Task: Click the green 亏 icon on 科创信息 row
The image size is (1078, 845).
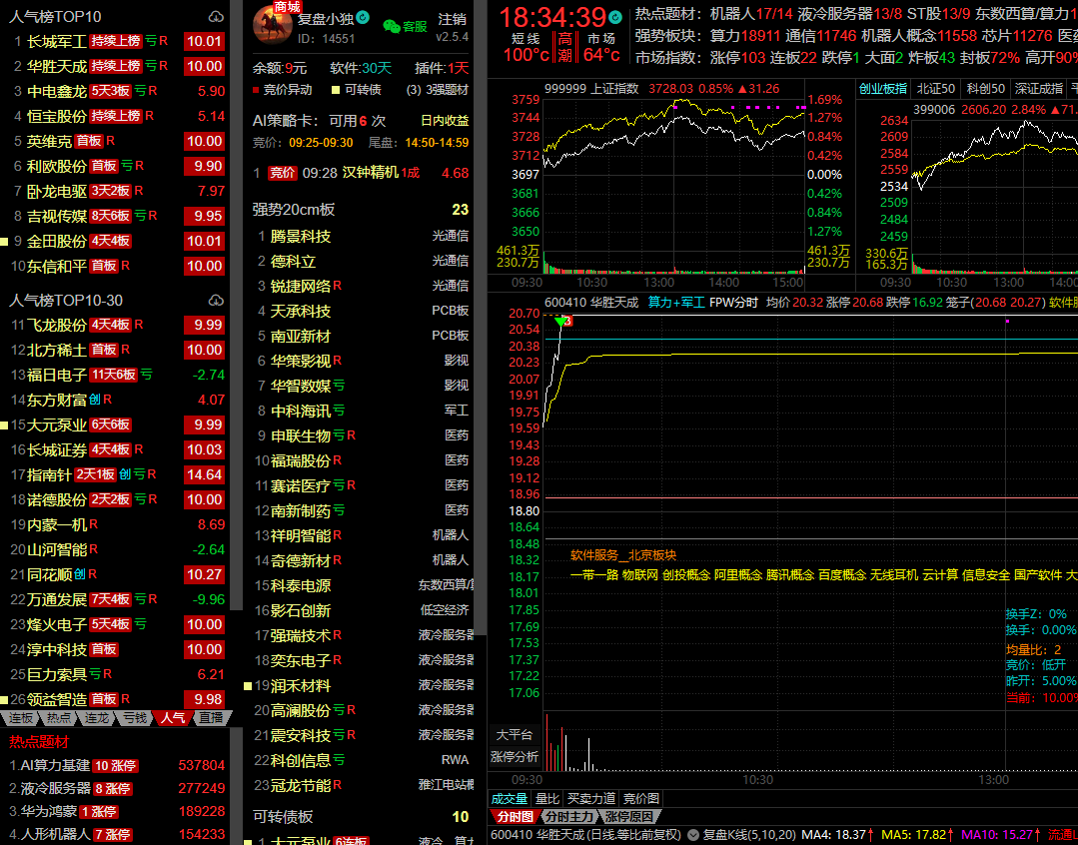Action: click(x=339, y=760)
